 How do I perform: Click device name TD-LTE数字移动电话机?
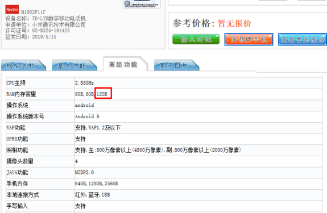click(x=59, y=19)
